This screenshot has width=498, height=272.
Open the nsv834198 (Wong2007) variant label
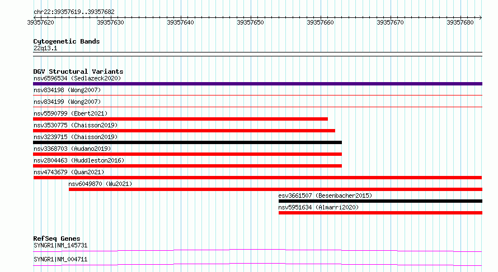pos(67,90)
